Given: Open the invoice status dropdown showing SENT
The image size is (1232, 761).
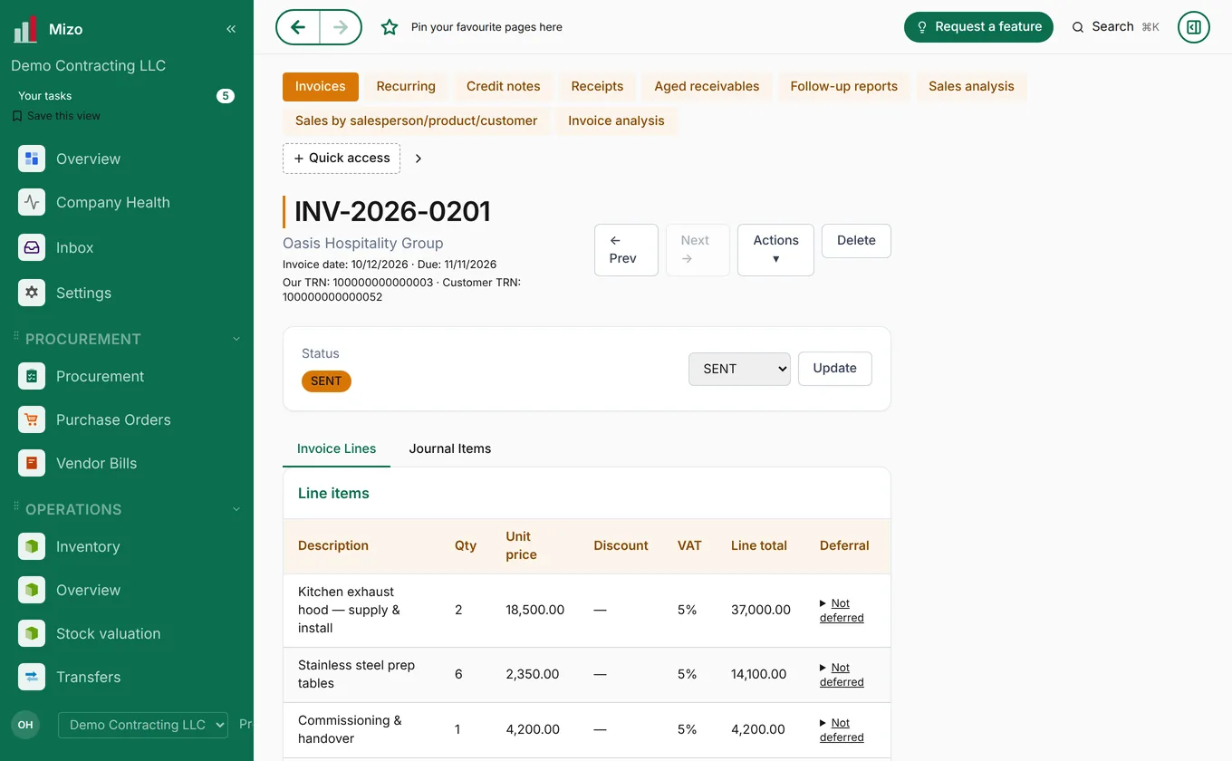Looking at the screenshot, I should click(x=739, y=369).
